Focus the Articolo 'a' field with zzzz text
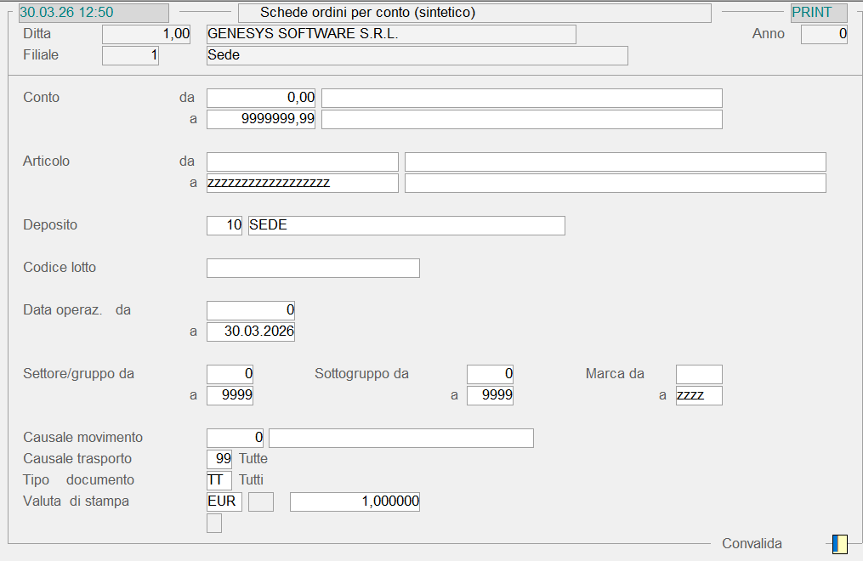The width and height of the screenshot is (863, 561). [x=302, y=183]
